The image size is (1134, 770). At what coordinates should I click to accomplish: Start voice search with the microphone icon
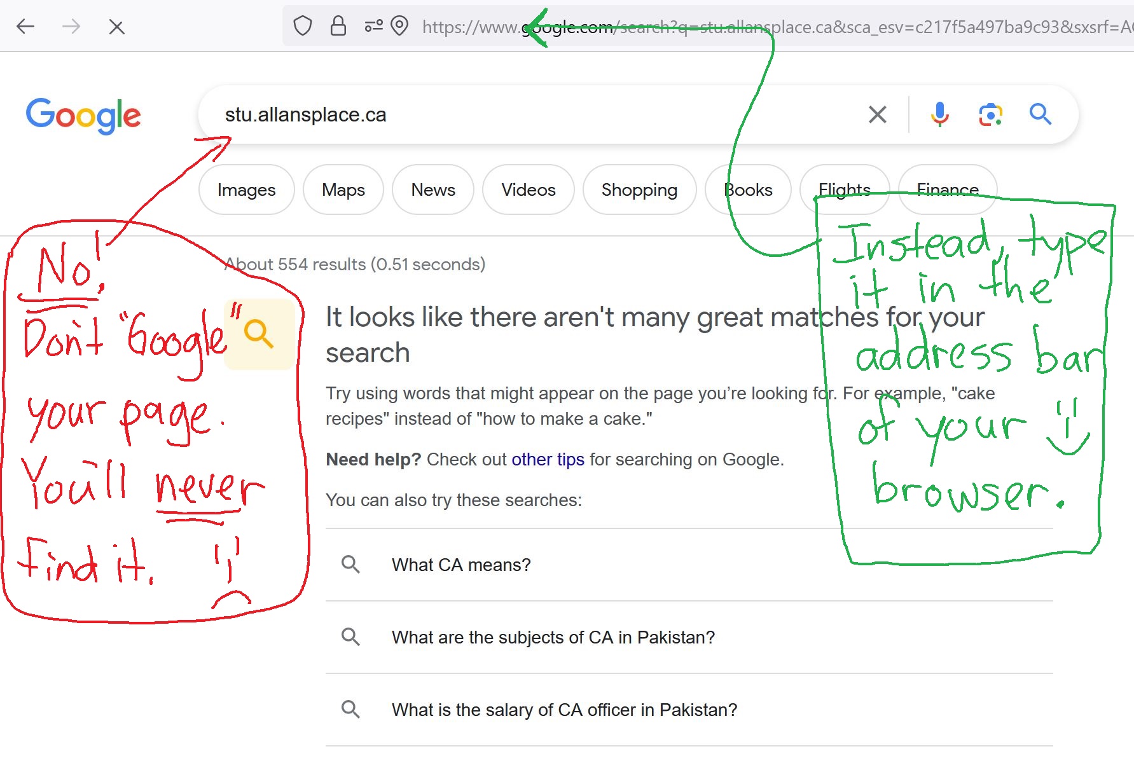point(939,114)
